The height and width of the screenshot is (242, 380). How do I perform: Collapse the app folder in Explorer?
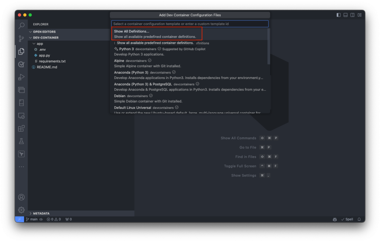click(x=34, y=43)
